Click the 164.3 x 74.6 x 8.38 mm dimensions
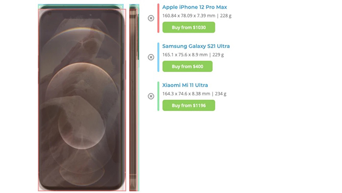Screen dimensions: 342x193 coord(186,94)
